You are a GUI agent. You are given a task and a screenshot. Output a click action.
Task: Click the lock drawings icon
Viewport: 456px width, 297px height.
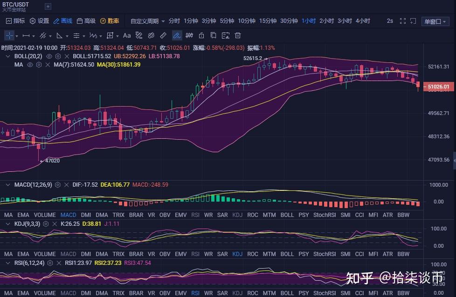tap(201, 35)
